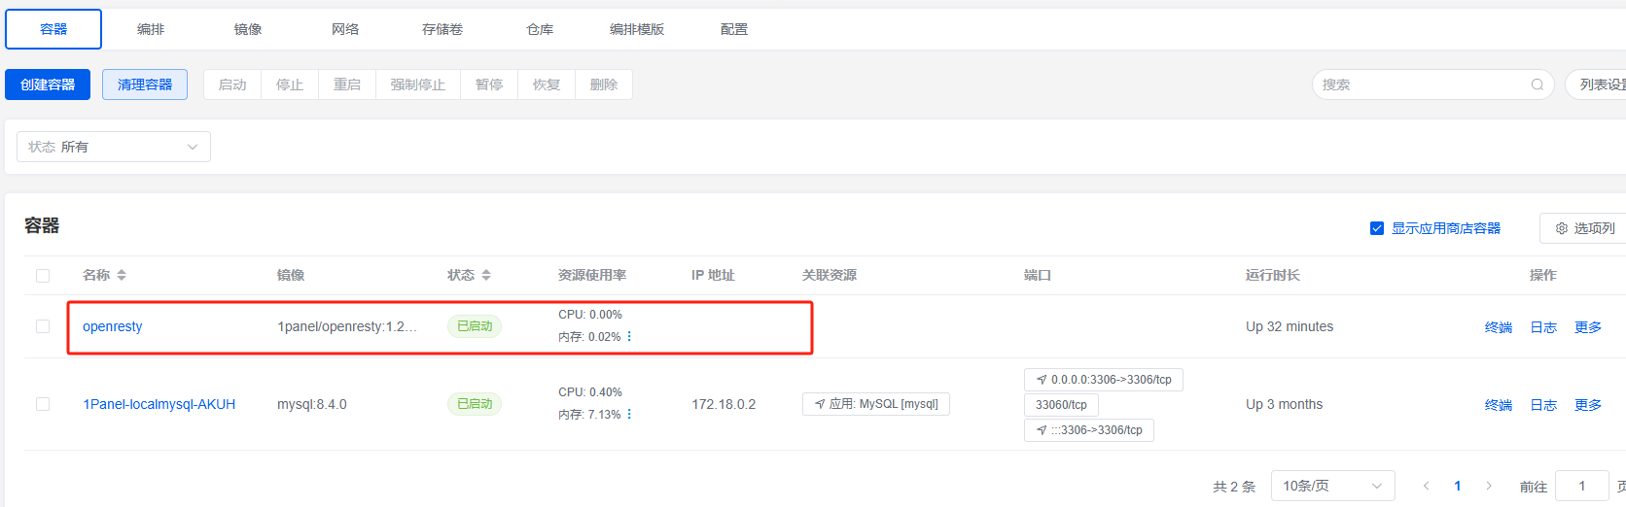Open the openresty container link
The image size is (1626, 507).
[113, 326]
